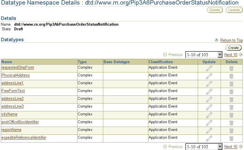Click top Next arrow icon
This screenshot has height=150, width=244.
(241, 55)
